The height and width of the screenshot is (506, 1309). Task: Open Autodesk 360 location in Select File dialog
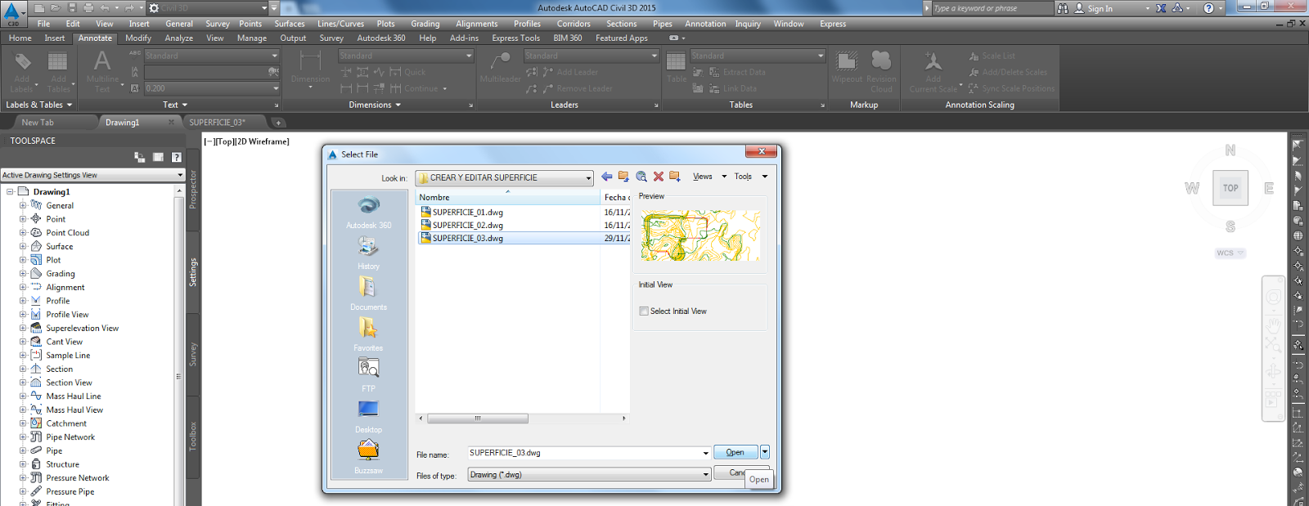coord(368,211)
